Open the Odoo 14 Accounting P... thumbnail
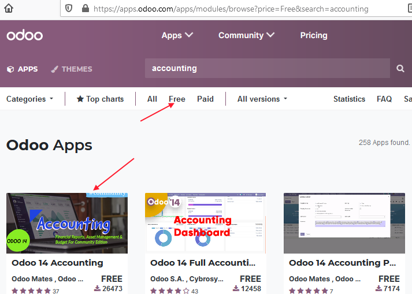Viewport: 412px width, 294px height. [344, 223]
